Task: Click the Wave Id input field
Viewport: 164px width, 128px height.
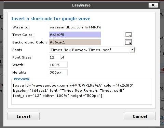Action: pyautogui.click(x=75, y=27)
